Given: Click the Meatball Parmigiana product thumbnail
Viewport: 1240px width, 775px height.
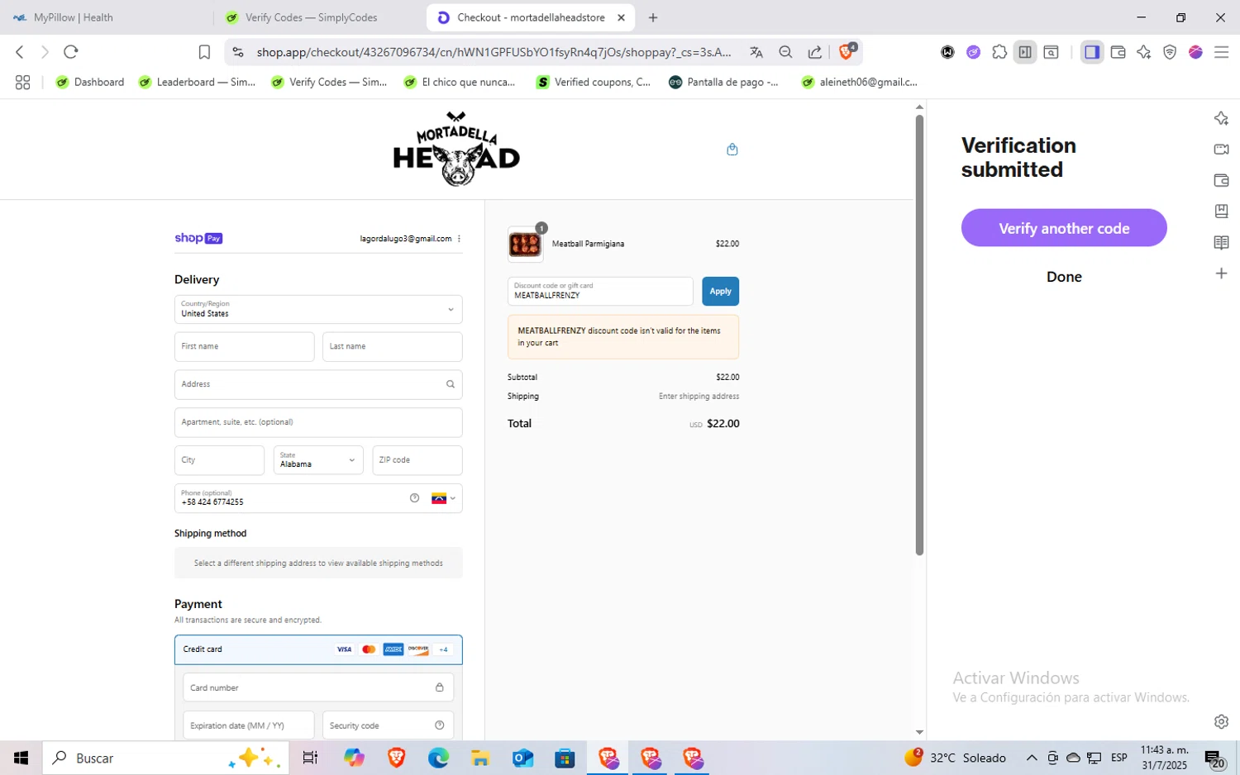Looking at the screenshot, I should coord(525,245).
